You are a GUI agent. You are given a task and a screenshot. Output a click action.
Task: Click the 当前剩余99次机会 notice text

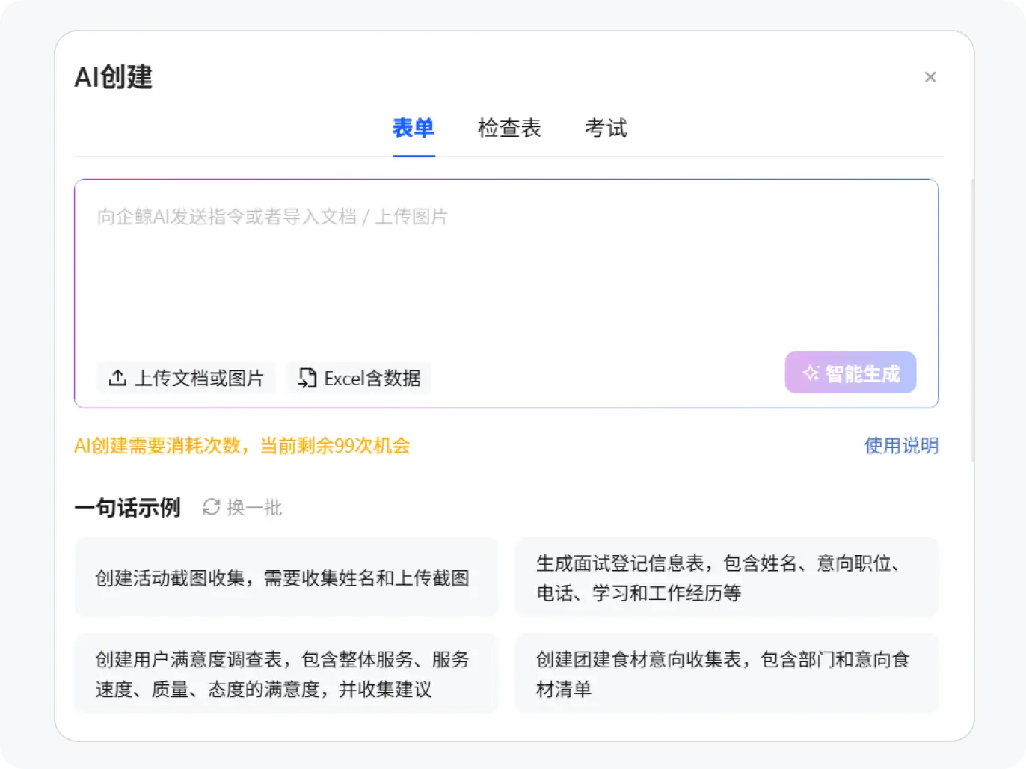(x=335, y=446)
